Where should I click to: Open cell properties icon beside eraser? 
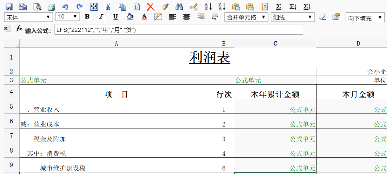[336, 17]
